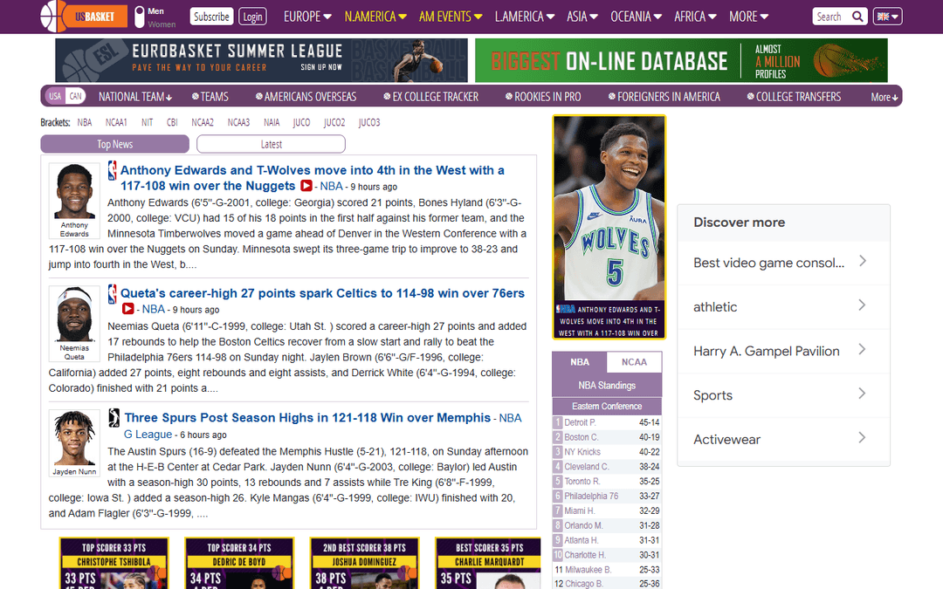
Task: Click NBA logo icon beside Edwards headline
Action: pos(113,171)
